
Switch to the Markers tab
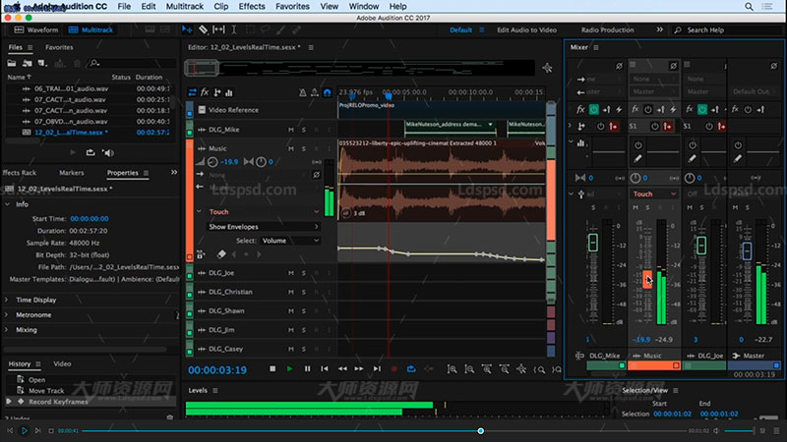(72, 173)
